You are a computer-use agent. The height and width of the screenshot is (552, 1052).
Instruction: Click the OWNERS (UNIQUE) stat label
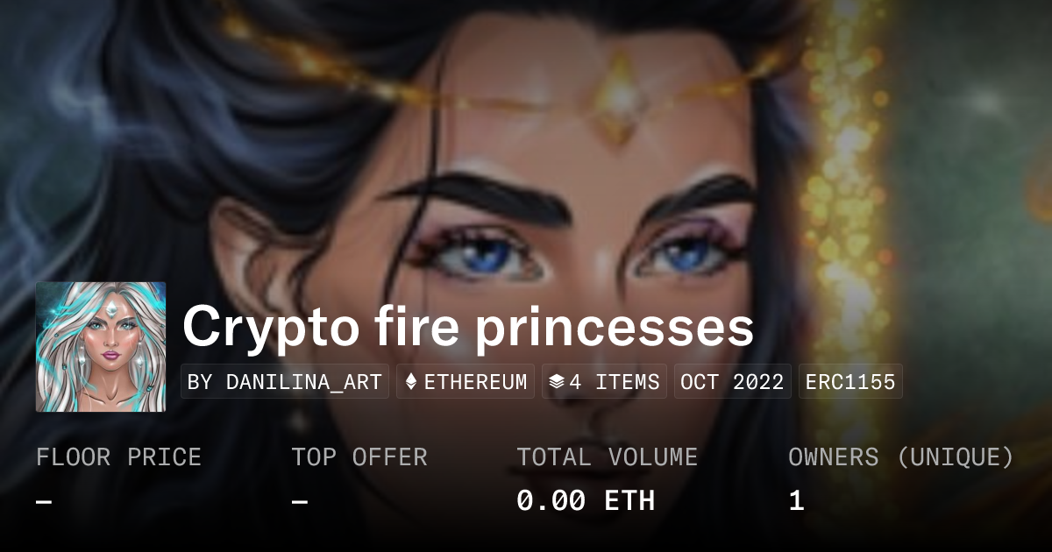[901, 457]
